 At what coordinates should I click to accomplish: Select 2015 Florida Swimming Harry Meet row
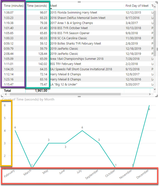pyautogui.click(x=78, y=12)
